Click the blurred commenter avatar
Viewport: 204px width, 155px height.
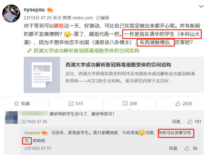[11, 117]
